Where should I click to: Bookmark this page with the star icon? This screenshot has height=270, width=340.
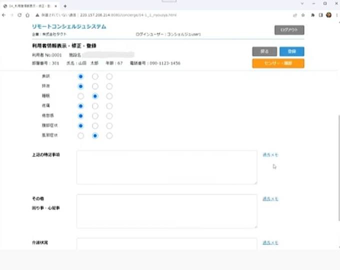pos(302,15)
